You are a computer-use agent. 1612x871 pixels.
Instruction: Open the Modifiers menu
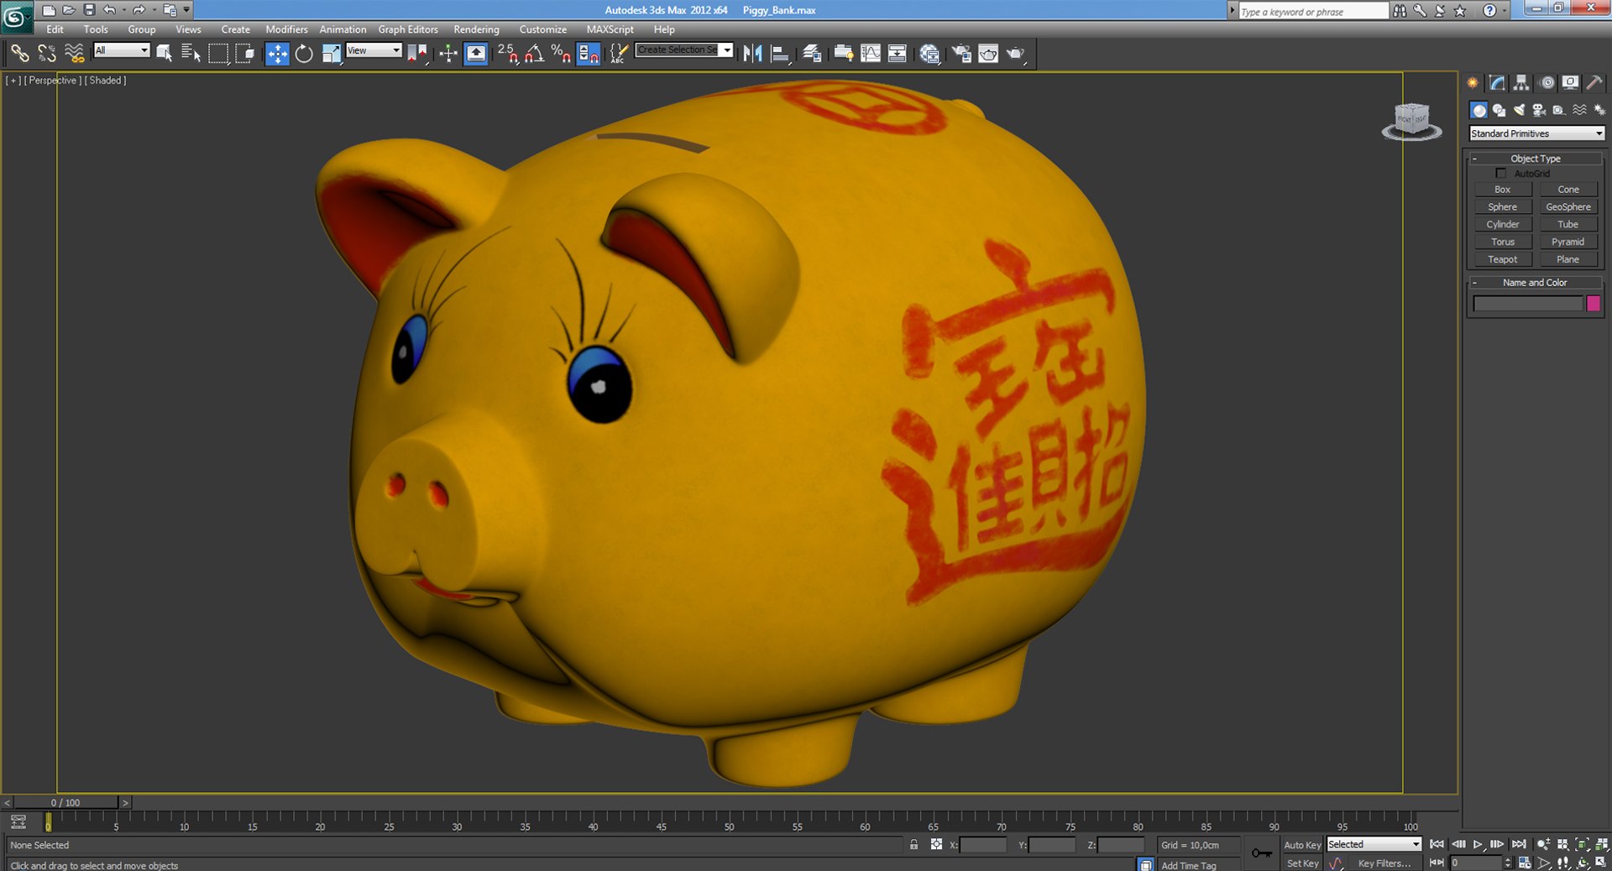point(286,29)
